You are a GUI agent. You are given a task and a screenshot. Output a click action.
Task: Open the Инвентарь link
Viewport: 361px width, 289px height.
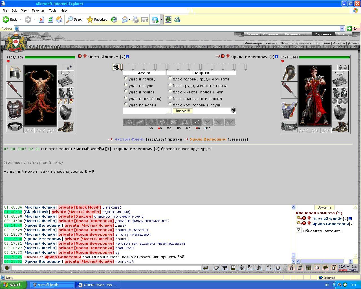pos(253,43)
